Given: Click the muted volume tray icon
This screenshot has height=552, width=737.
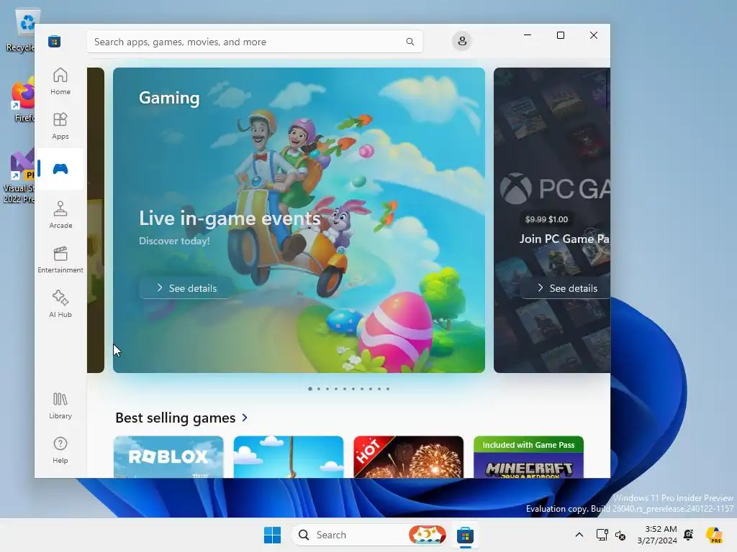Looking at the screenshot, I should 620,535.
